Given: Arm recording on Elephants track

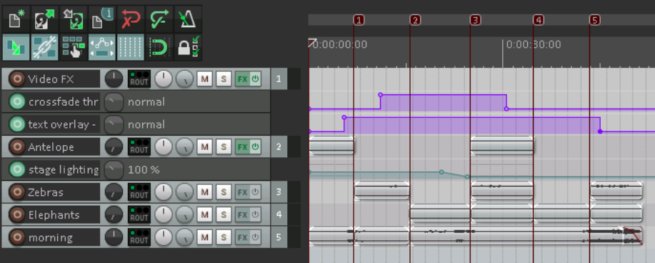Looking at the screenshot, I should coord(17,215).
